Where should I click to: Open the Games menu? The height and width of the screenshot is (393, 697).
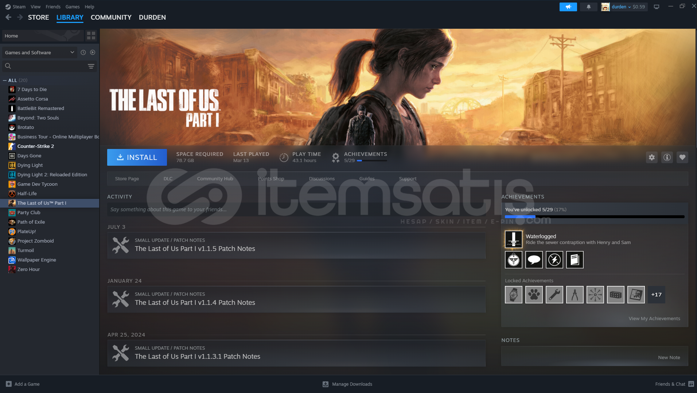click(x=73, y=7)
